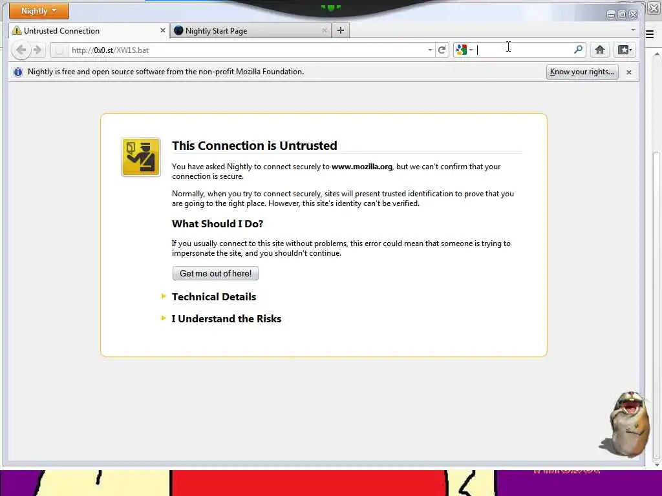The width and height of the screenshot is (662, 496).
Task: Open a new tab with the plus button
Action: 341,30
